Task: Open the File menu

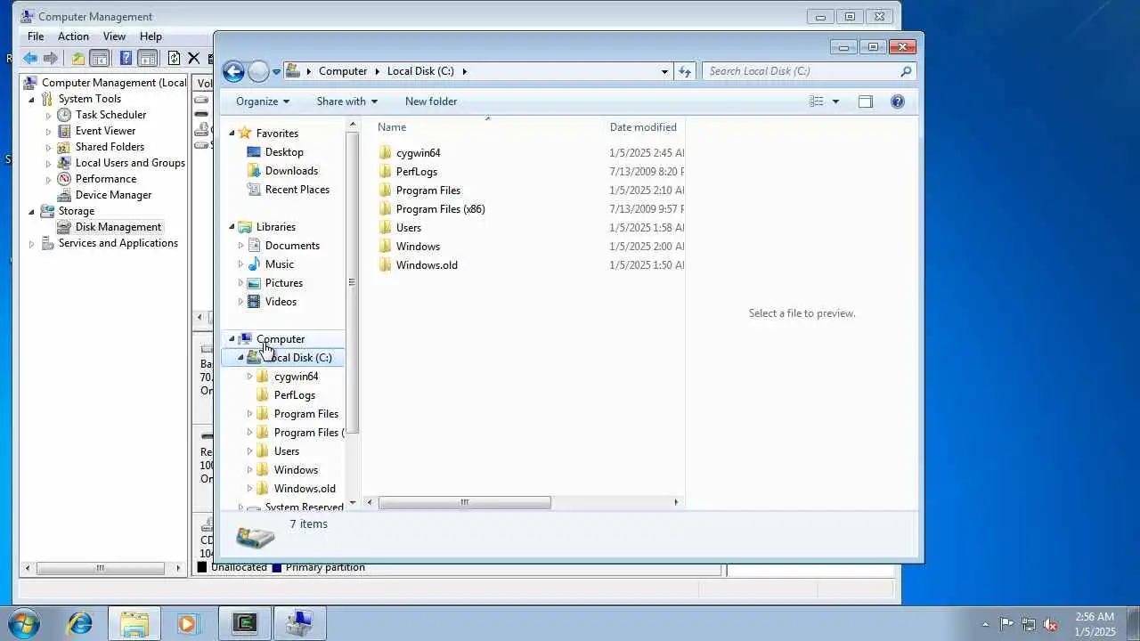Action: pos(36,37)
